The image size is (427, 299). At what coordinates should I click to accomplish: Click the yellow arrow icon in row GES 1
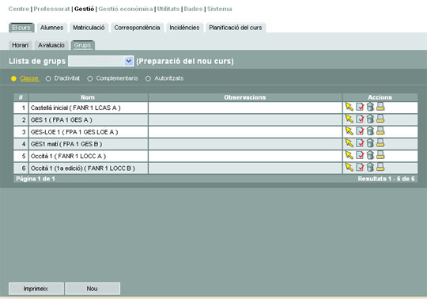(350, 119)
